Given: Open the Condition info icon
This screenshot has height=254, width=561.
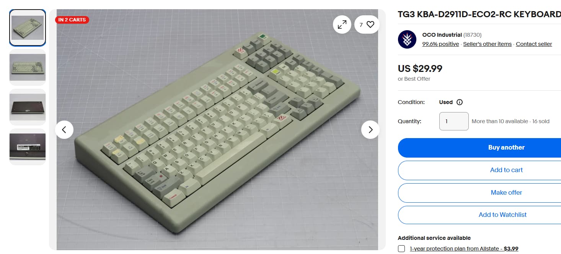Looking at the screenshot, I should tap(460, 102).
